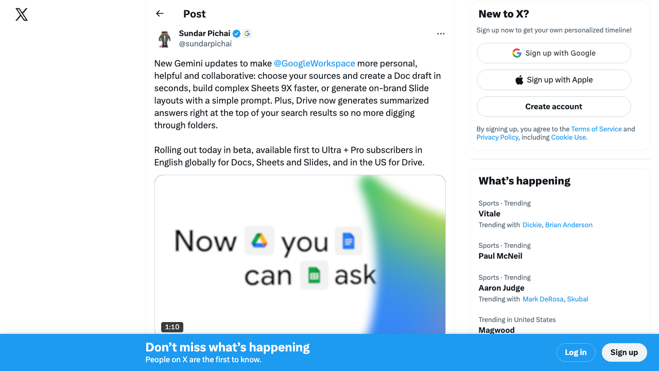Click the X logo icon
This screenshot has height=371, width=659.
(x=22, y=14)
